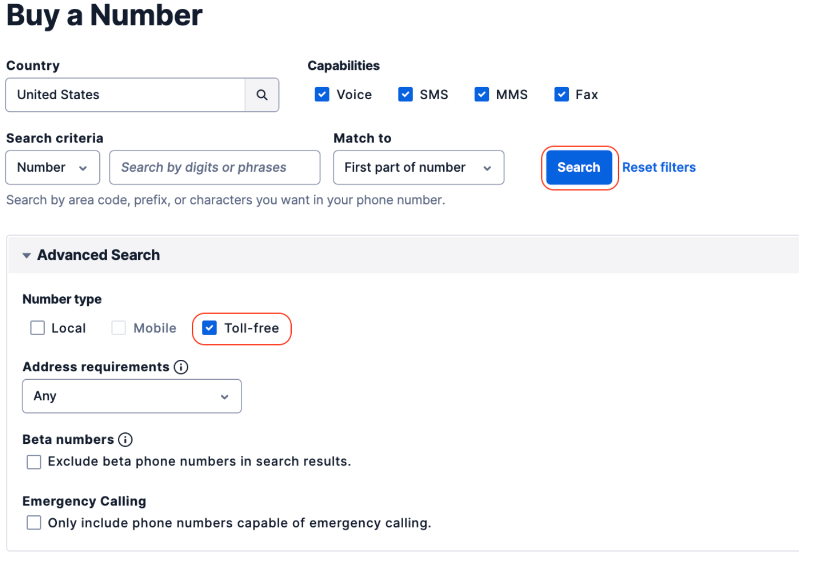Open the Match to dropdown
Screen dimensions: 820x562
point(418,168)
